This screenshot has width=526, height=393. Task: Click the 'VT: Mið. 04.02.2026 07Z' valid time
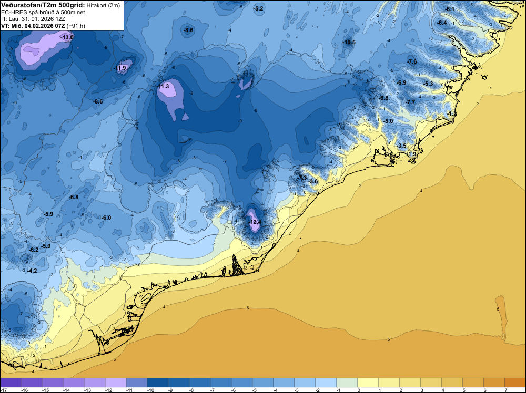[x=33, y=26]
